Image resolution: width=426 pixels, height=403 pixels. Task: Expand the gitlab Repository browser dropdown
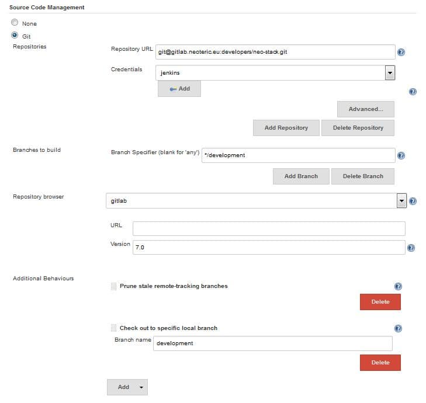click(x=256, y=200)
